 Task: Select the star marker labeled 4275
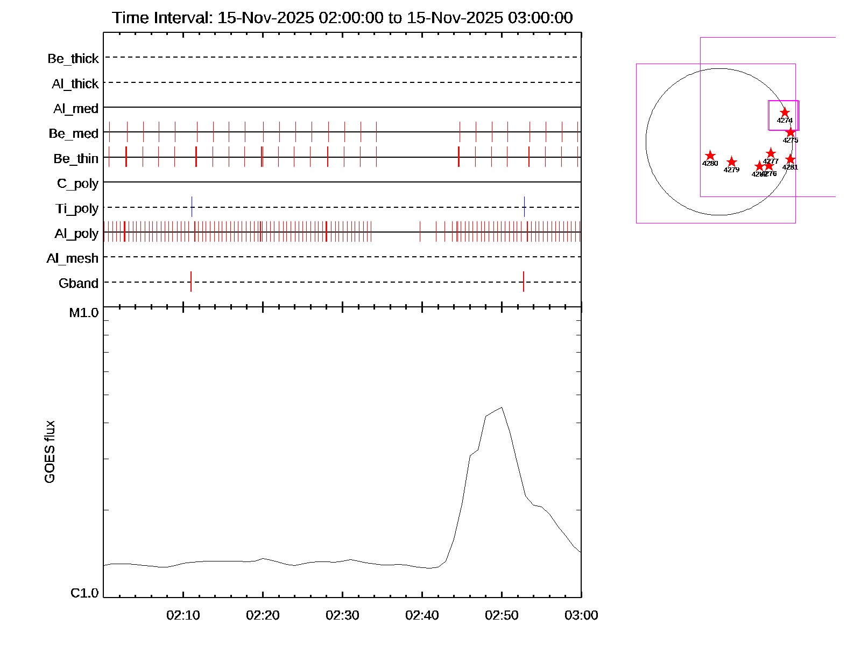[790, 132]
